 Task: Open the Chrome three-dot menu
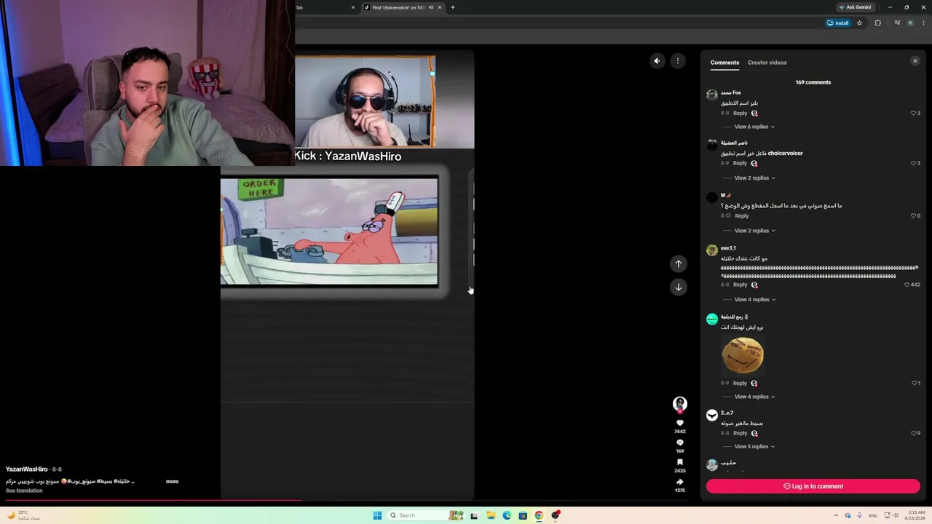pyautogui.click(x=923, y=23)
